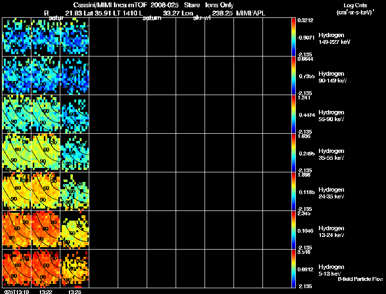Choose the Hydrogen 24-35 keV image at 13:19

(17, 192)
